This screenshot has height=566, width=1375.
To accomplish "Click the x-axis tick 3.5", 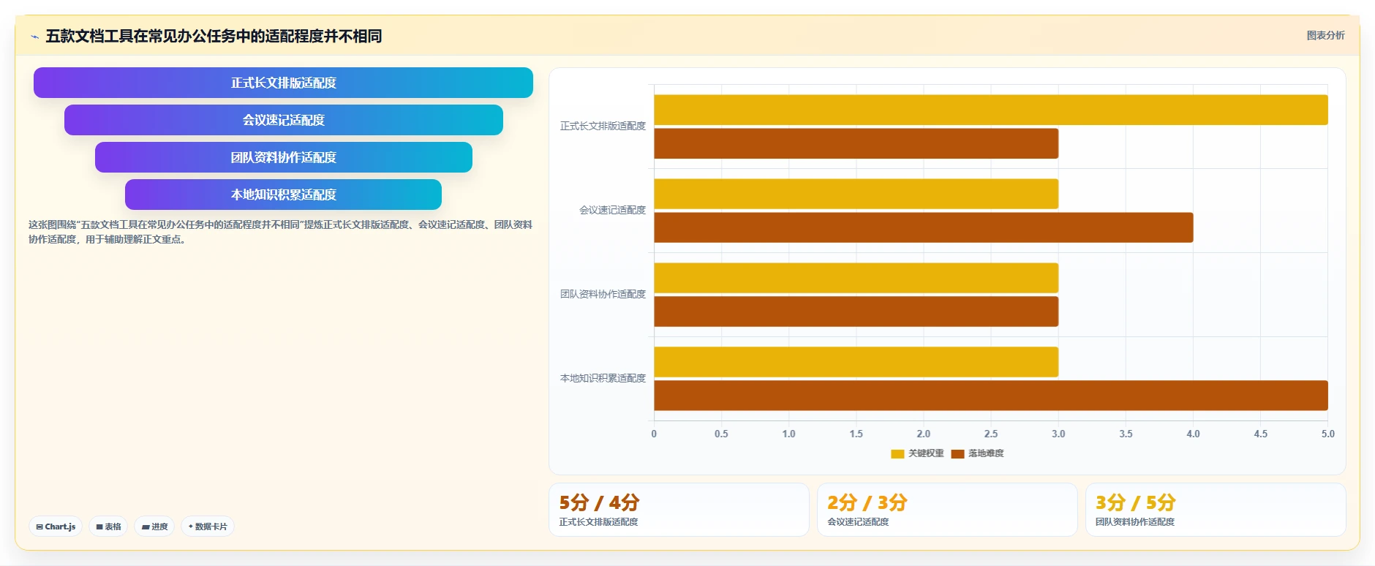I will click(x=1126, y=434).
